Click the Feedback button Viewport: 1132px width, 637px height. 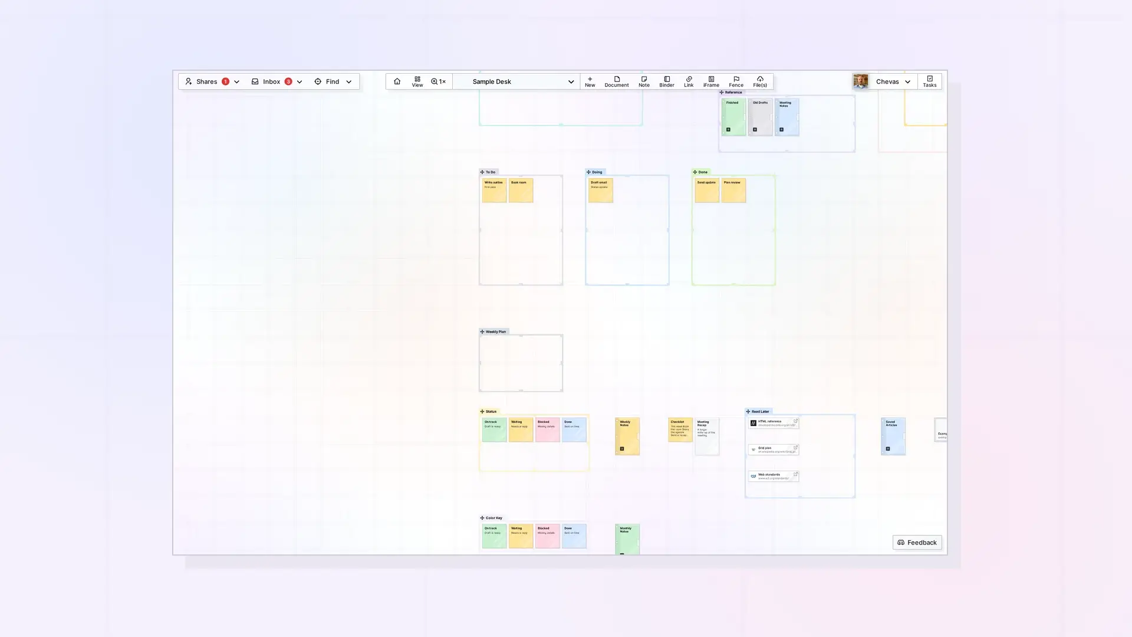(x=917, y=543)
